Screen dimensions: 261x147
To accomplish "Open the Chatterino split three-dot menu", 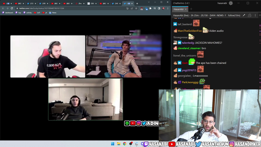I will coord(255,16).
